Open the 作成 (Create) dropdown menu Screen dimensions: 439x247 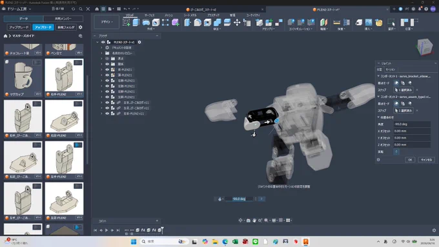tap(151, 29)
